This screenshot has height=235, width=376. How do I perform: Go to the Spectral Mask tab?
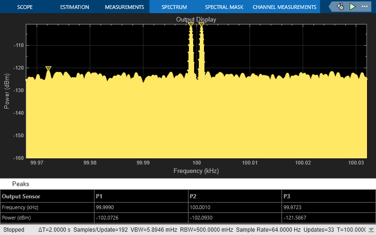pos(223,7)
